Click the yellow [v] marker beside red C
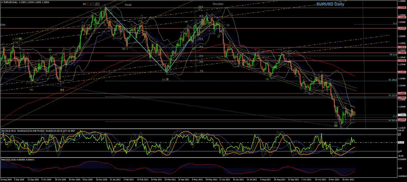 tap(84, 4)
